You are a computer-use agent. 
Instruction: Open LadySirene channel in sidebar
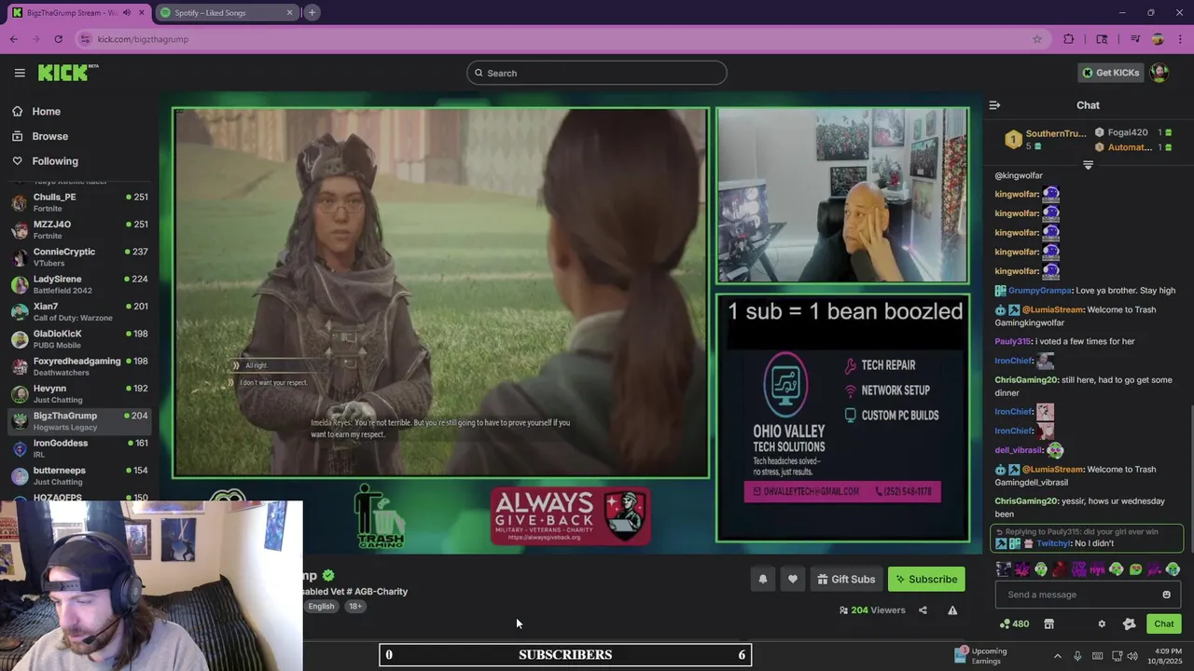pyautogui.click(x=78, y=284)
